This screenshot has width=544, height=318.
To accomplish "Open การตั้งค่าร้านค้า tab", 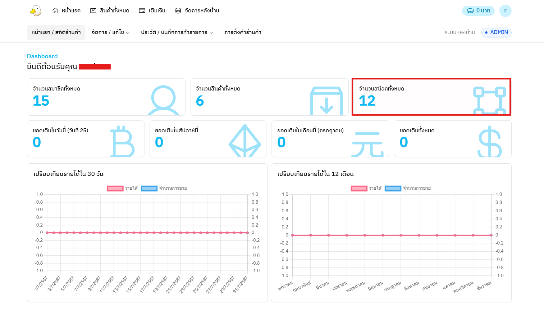I will (x=243, y=32).
